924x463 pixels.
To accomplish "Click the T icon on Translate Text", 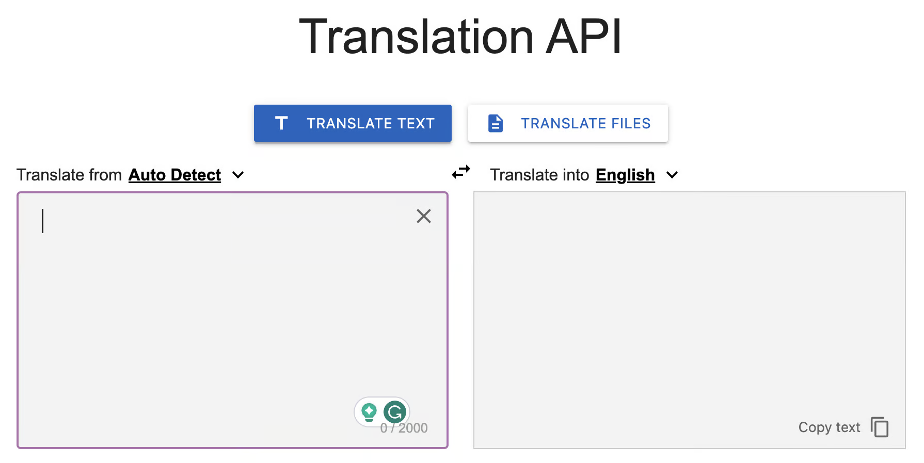I will (281, 123).
